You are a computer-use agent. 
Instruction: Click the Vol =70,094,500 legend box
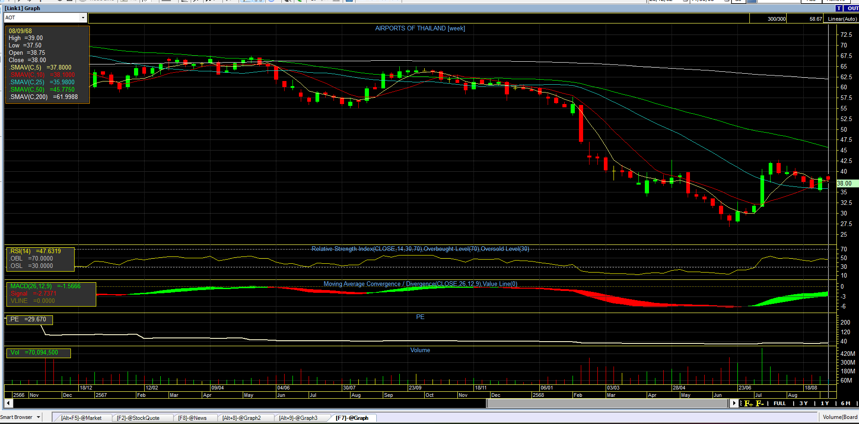pyautogui.click(x=38, y=353)
